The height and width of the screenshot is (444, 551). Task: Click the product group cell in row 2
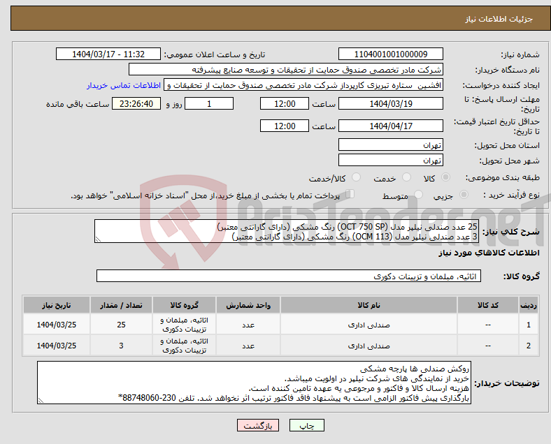[184, 346]
